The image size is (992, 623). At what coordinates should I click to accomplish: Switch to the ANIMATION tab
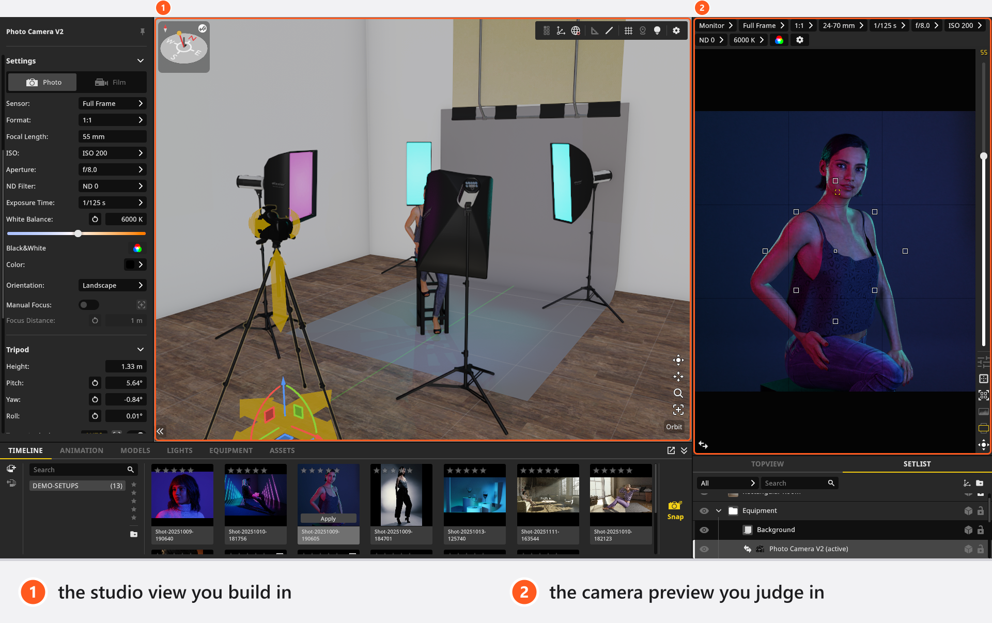(82, 450)
